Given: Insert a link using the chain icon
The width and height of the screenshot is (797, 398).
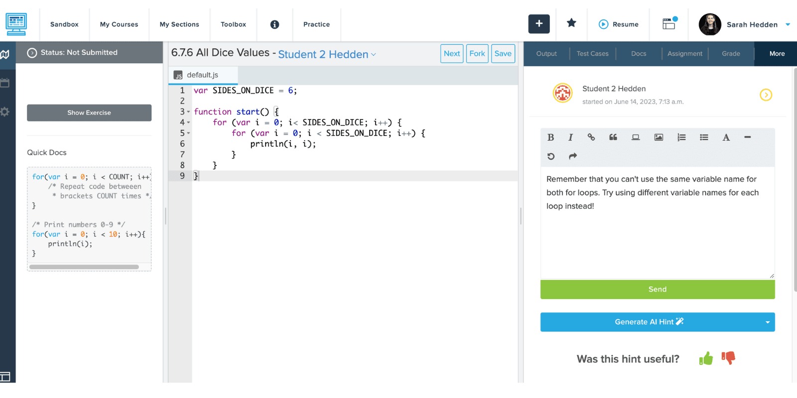Looking at the screenshot, I should coord(591,137).
